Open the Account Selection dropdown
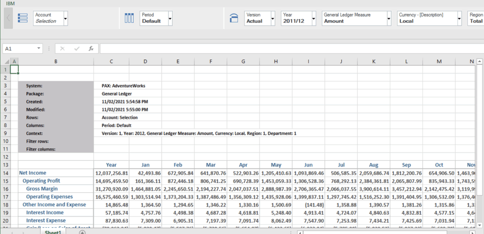The height and width of the screenshot is (234, 484). (x=65, y=18)
